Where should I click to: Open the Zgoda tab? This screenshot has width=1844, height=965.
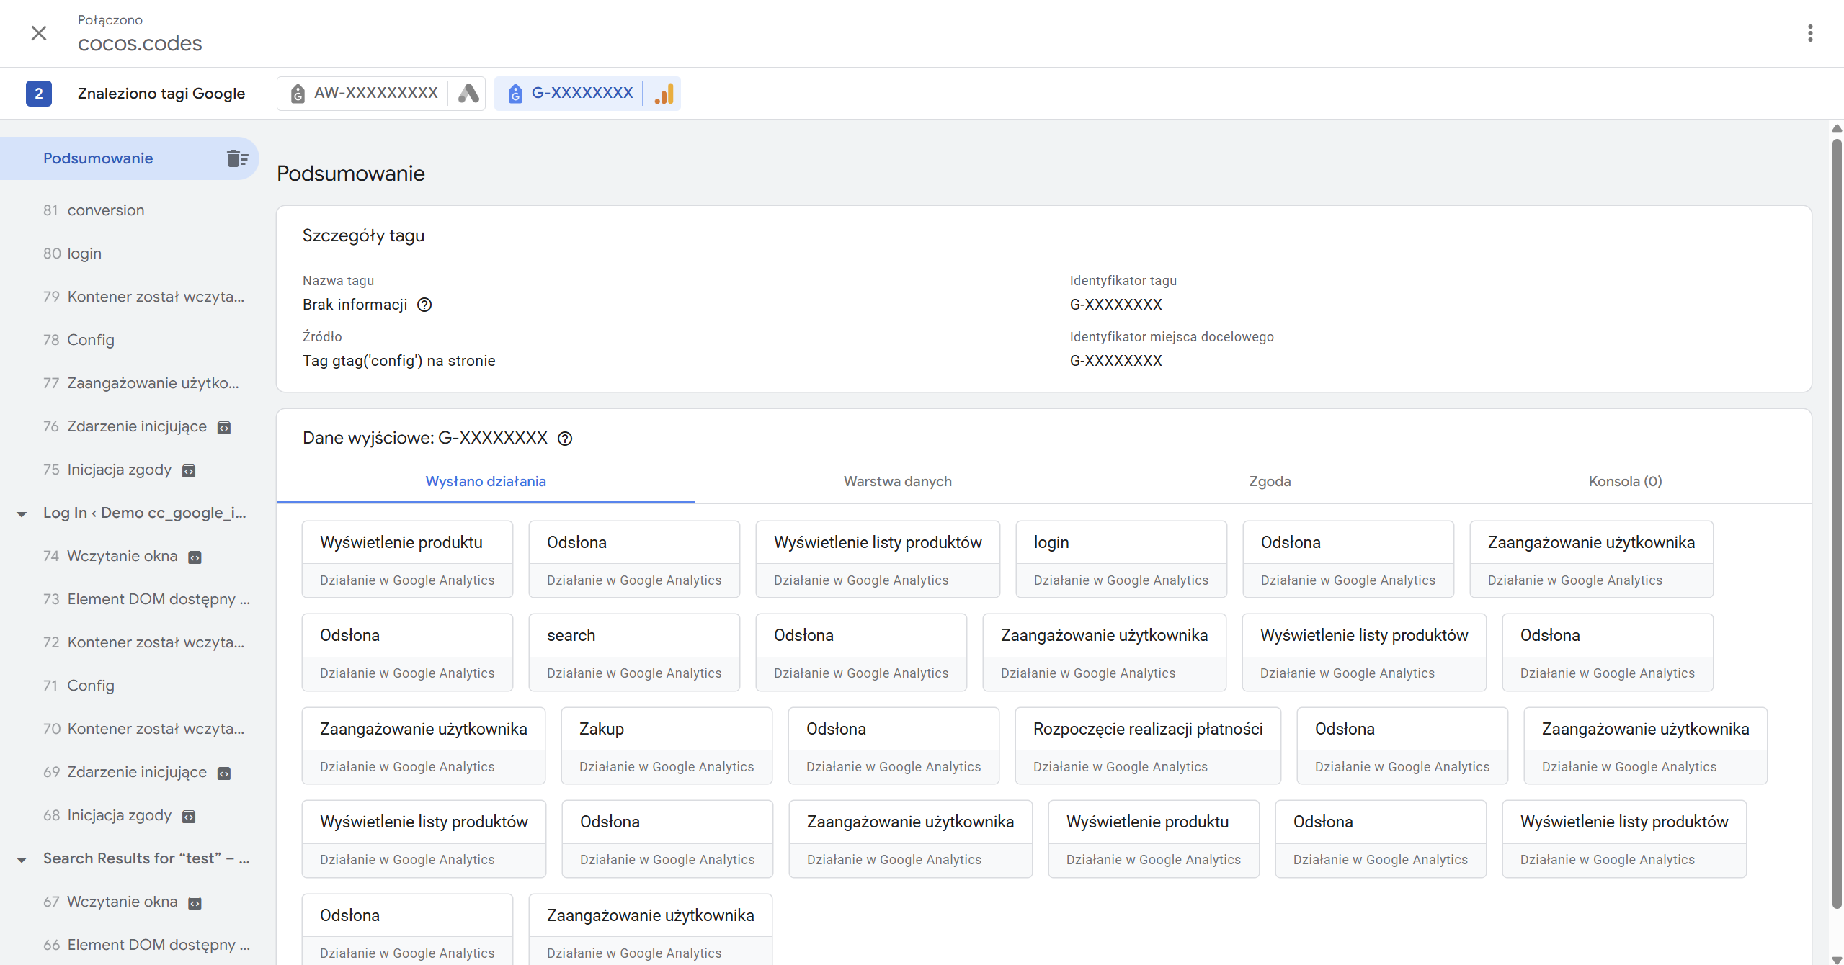coord(1269,481)
